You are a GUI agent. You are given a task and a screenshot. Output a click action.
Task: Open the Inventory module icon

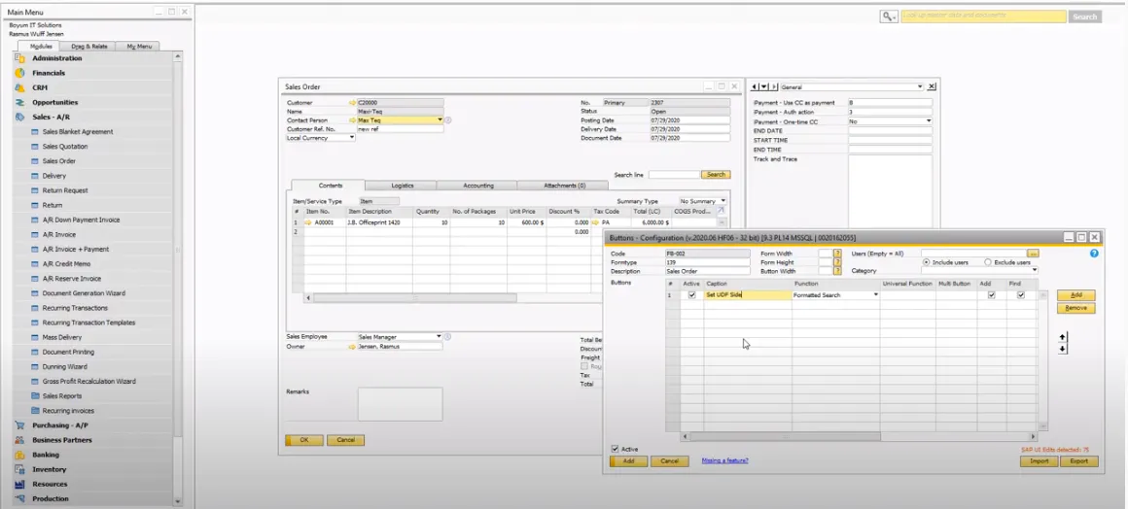click(x=19, y=469)
